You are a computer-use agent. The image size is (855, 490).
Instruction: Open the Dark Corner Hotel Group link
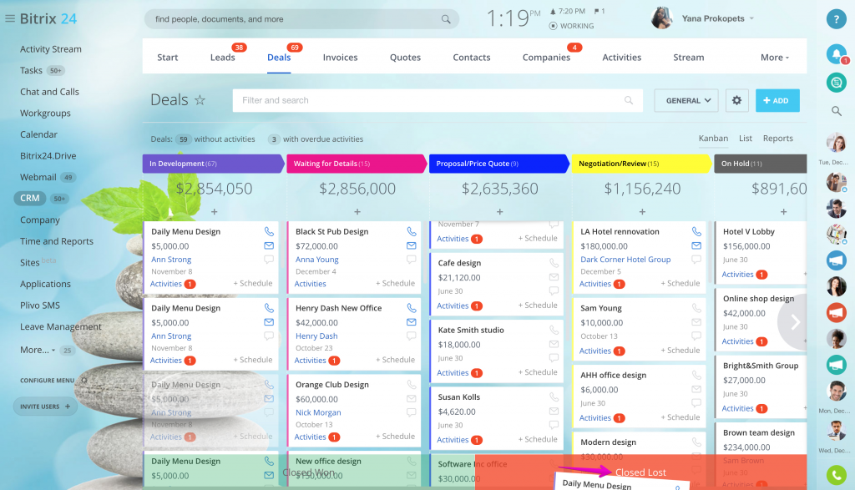pyautogui.click(x=625, y=260)
